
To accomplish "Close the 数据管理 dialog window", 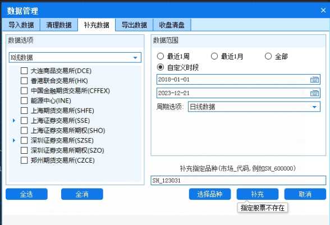I will pyautogui.click(x=323, y=10).
